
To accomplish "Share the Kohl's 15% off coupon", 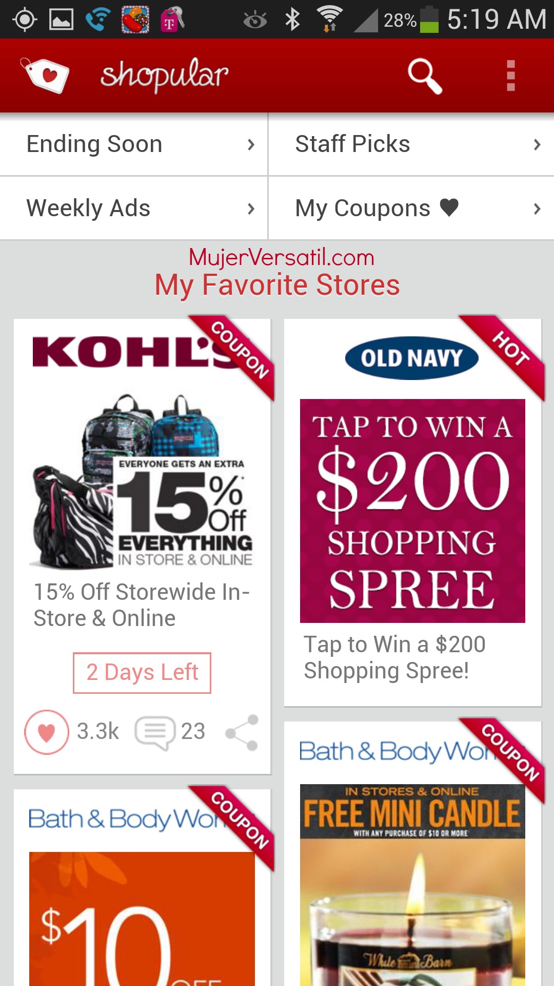I will [x=242, y=733].
